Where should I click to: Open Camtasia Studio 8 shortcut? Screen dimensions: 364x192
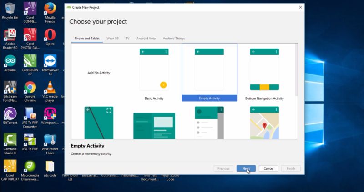click(10, 144)
